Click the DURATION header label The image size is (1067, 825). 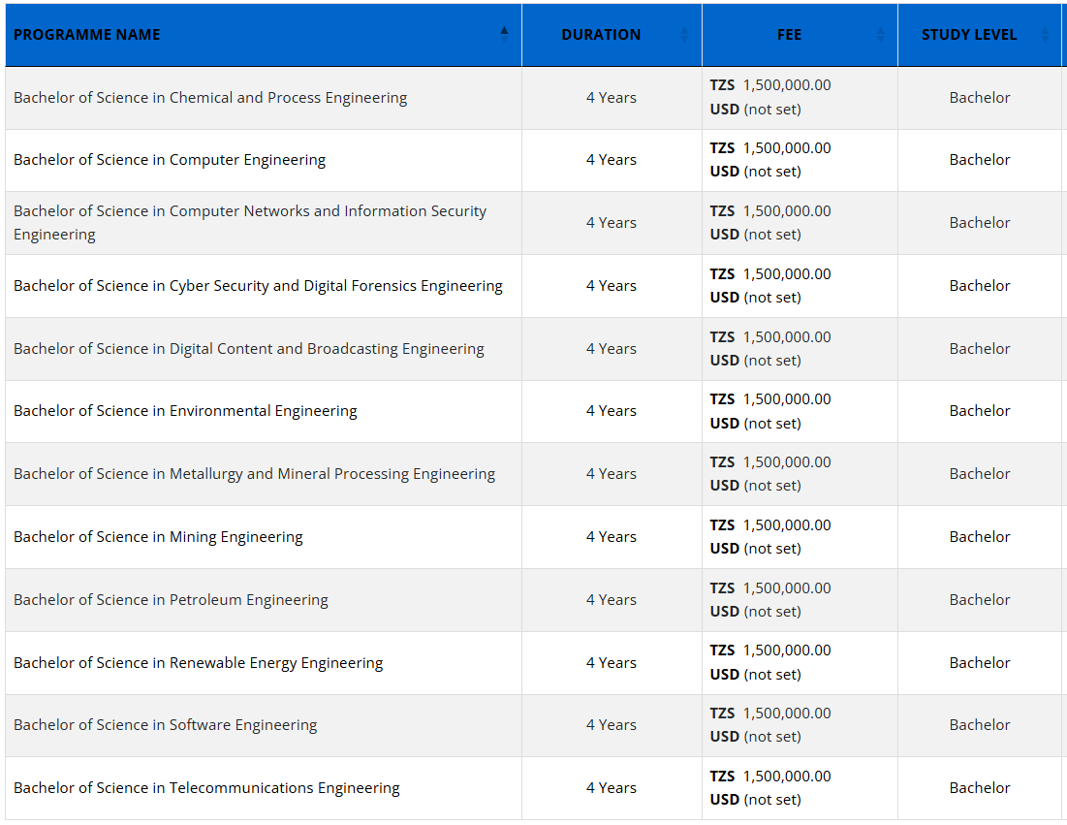click(601, 35)
